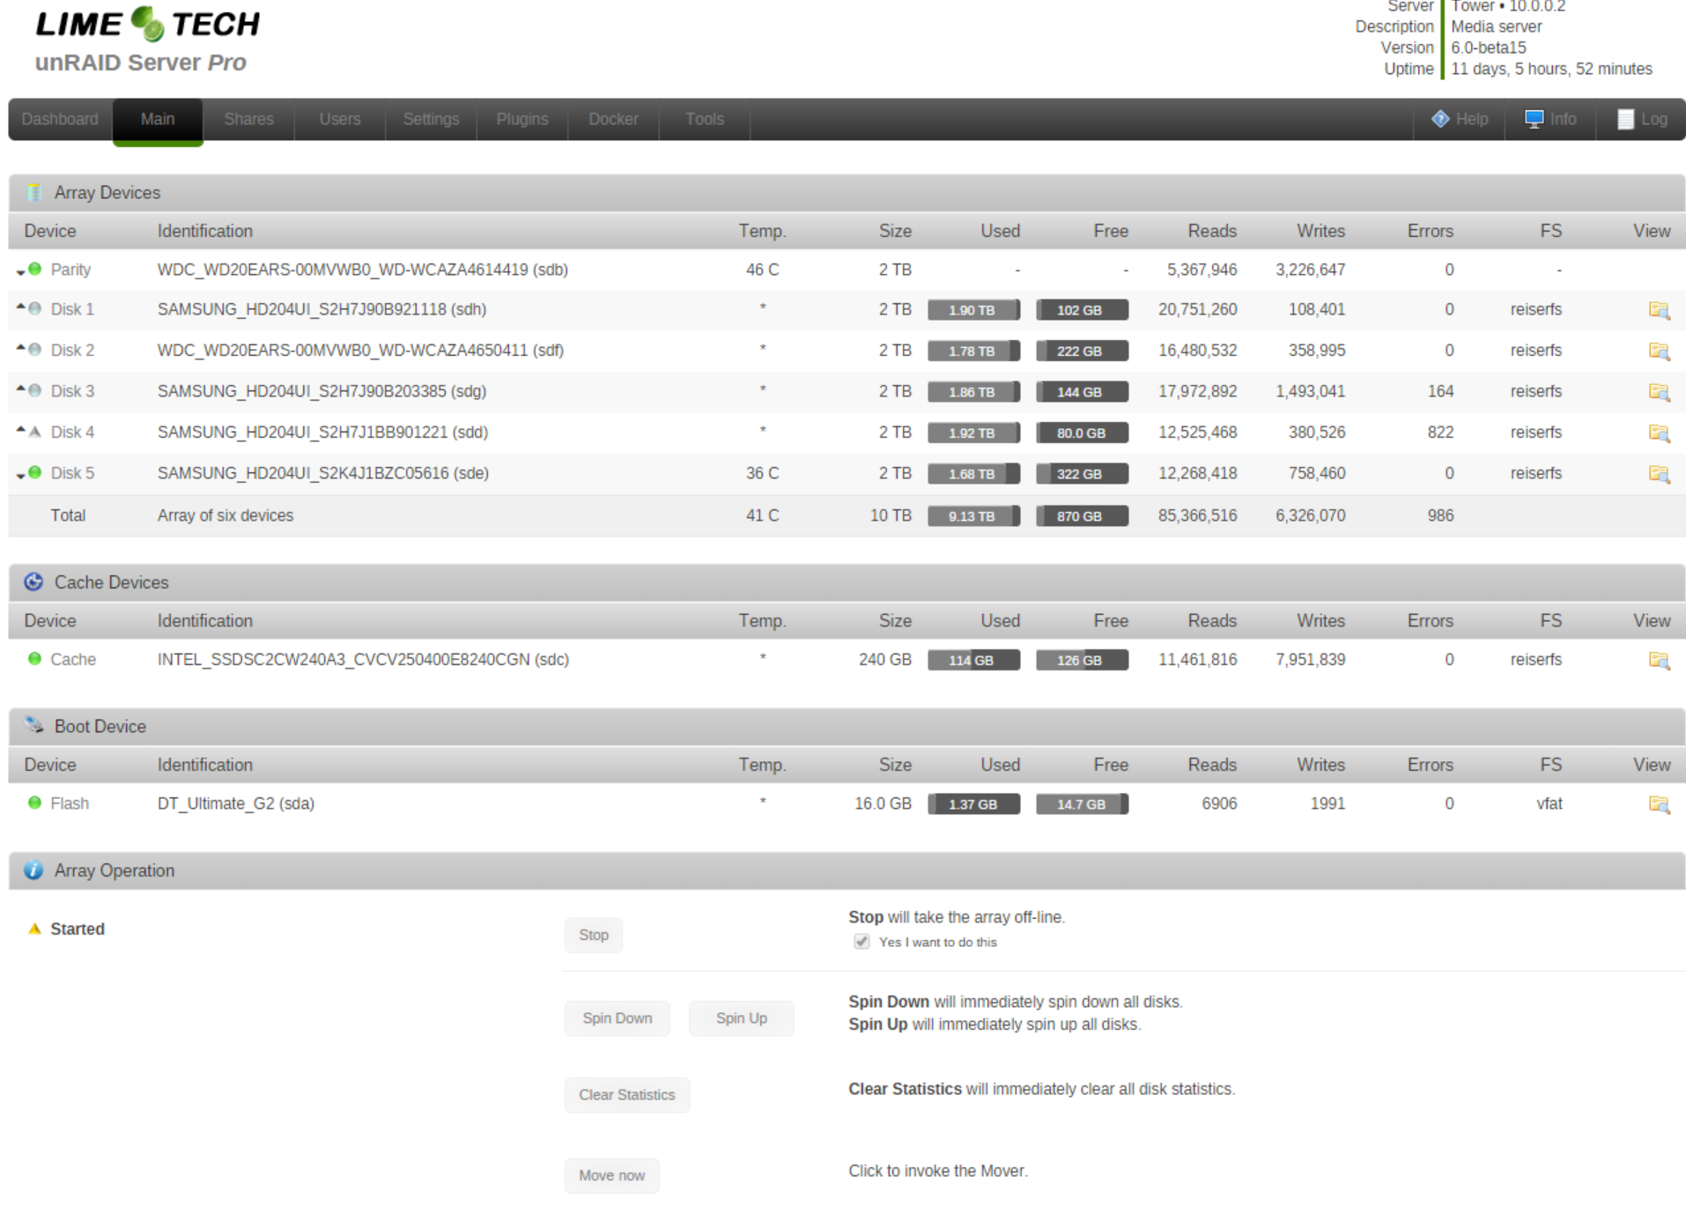
Task: Spin up Disk 1 using its up arrow
Action: [20, 306]
